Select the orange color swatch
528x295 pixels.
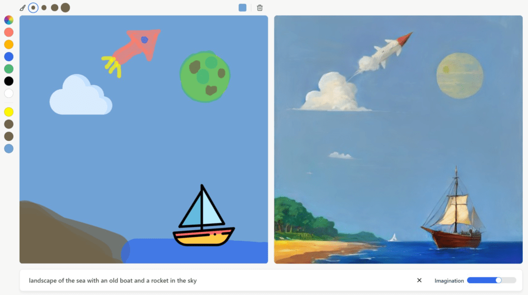click(9, 44)
